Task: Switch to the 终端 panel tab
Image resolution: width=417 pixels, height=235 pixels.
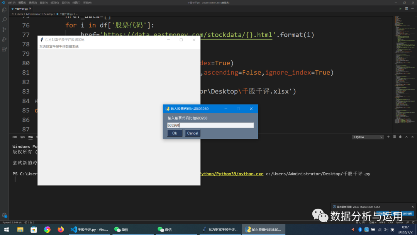Action: tap(31, 137)
